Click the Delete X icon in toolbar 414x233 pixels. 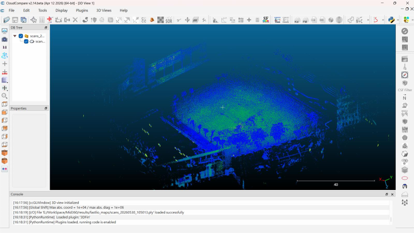75,20
